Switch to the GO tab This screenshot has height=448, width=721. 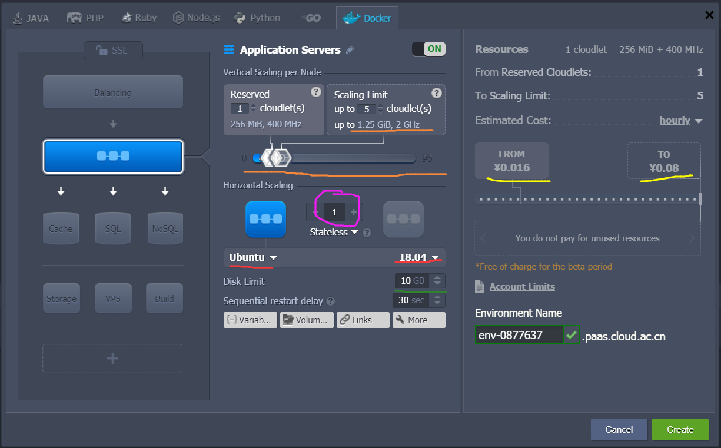tap(311, 18)
